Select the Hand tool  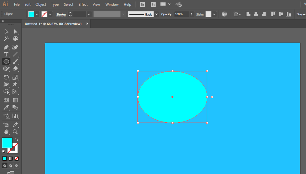(x=6, y=132)
